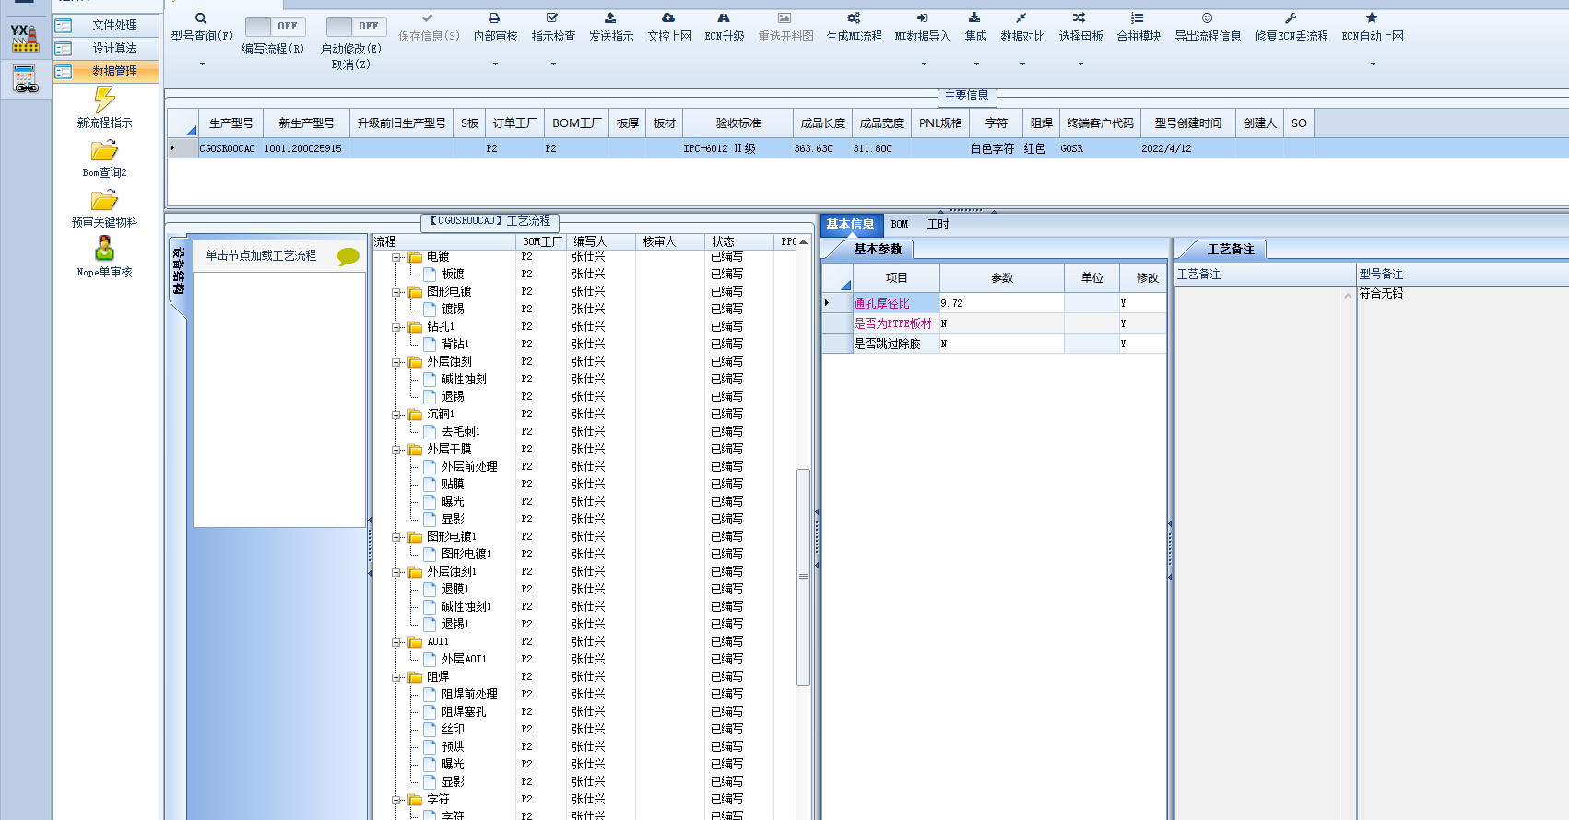1569x820 pixels.
Task: Toggle the 编写流程(R) OFF switch
Action: click(274, 27)
